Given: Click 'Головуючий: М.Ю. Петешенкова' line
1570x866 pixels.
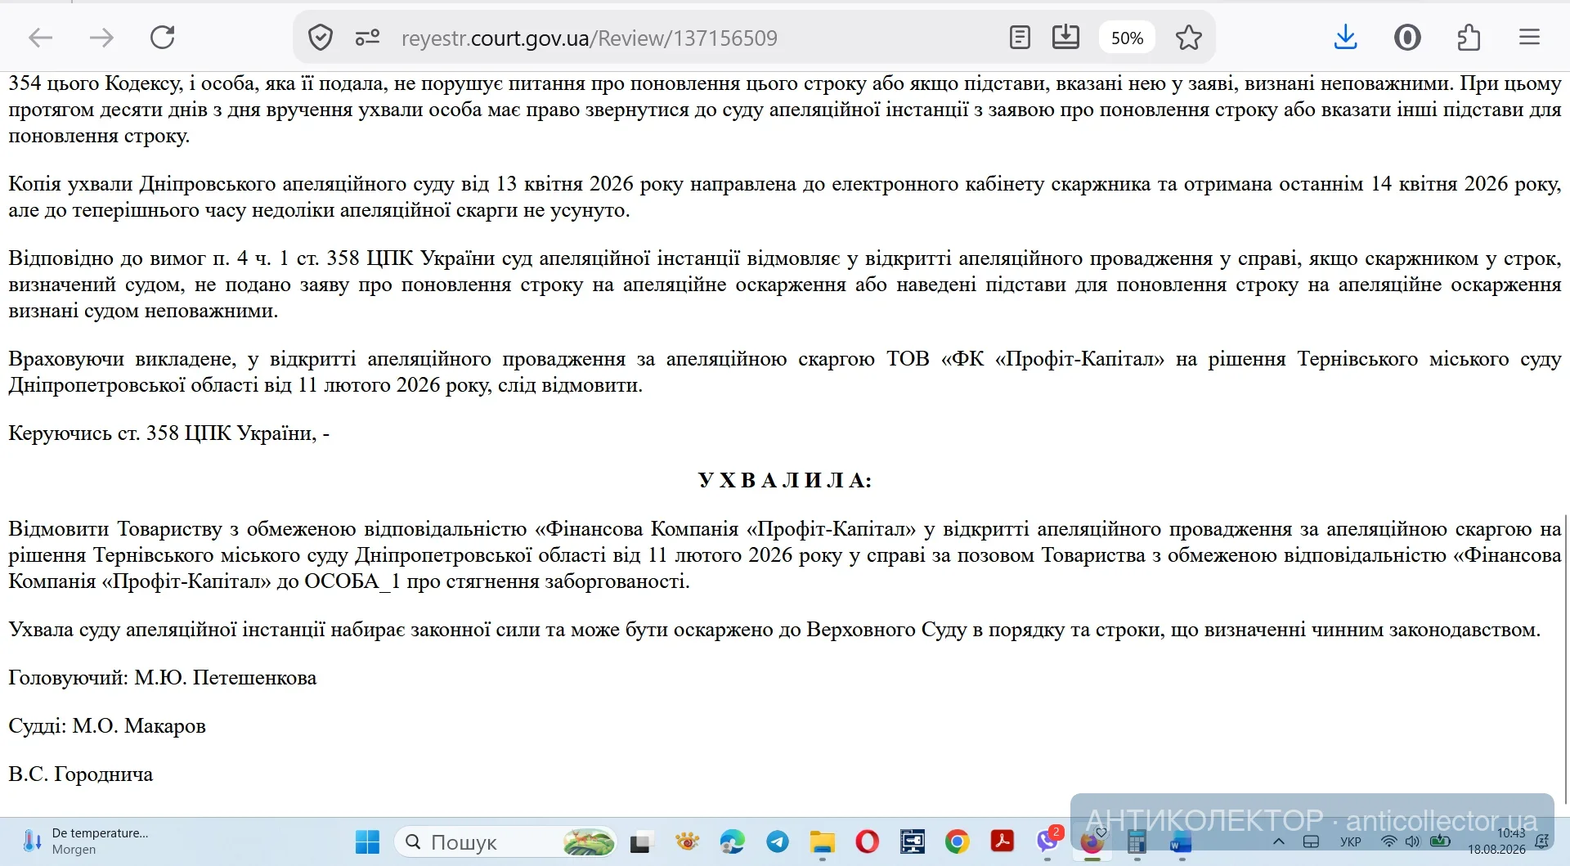Looking at the screenshot, I should pyautogui.click(x=163, y=678).
